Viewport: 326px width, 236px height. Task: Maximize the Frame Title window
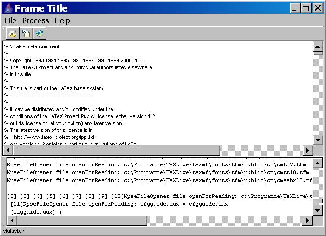coord(306,8)
